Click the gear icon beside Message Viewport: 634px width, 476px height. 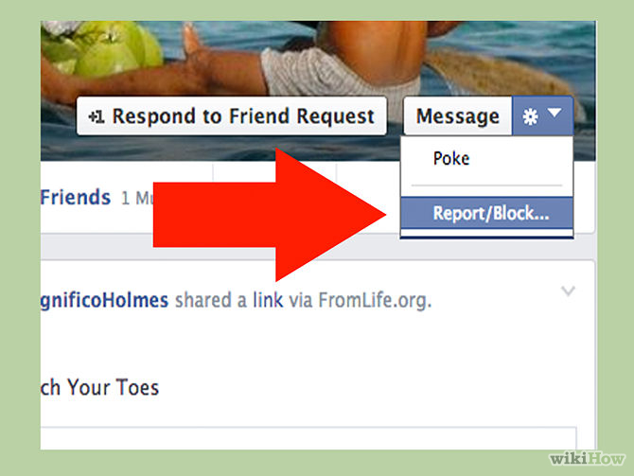point(531,116)
